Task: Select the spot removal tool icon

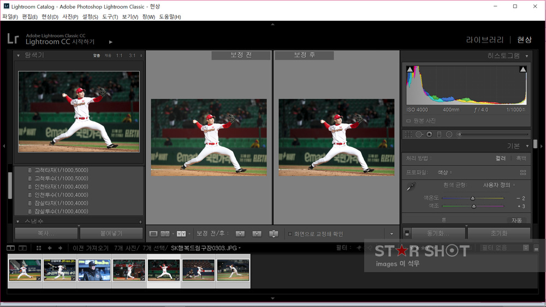Action: (x=419, y=134)
